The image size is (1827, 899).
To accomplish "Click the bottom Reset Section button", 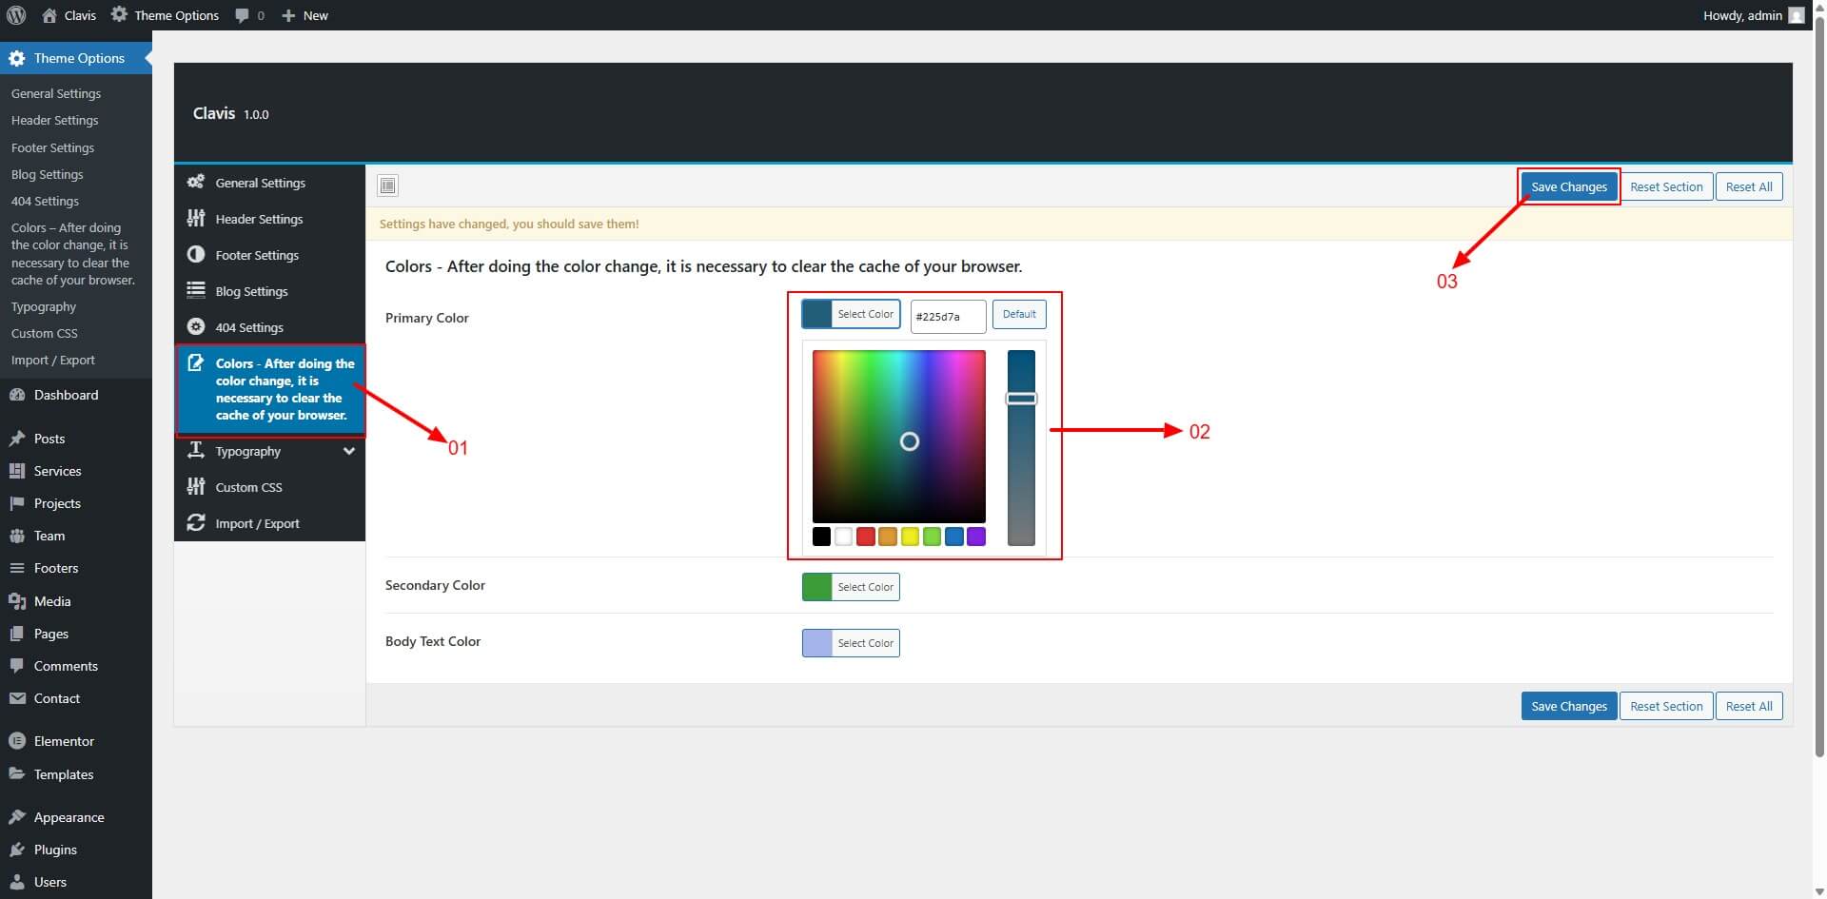I will tap(1665, 706).
